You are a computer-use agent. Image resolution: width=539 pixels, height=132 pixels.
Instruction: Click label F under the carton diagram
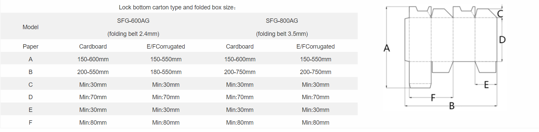pyautogui.click(x=433, y=97)
